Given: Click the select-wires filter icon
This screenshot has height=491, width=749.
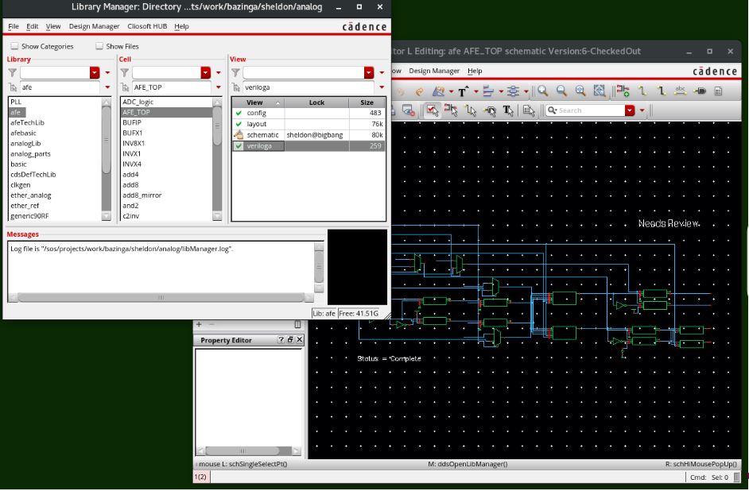Looking at the screenshot, I should click(471, 110).
